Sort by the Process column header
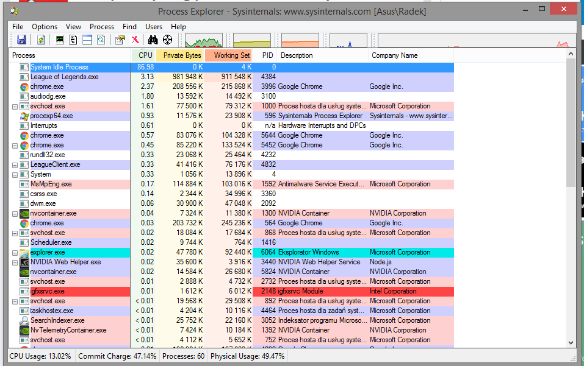 click(x=70, y=55)
